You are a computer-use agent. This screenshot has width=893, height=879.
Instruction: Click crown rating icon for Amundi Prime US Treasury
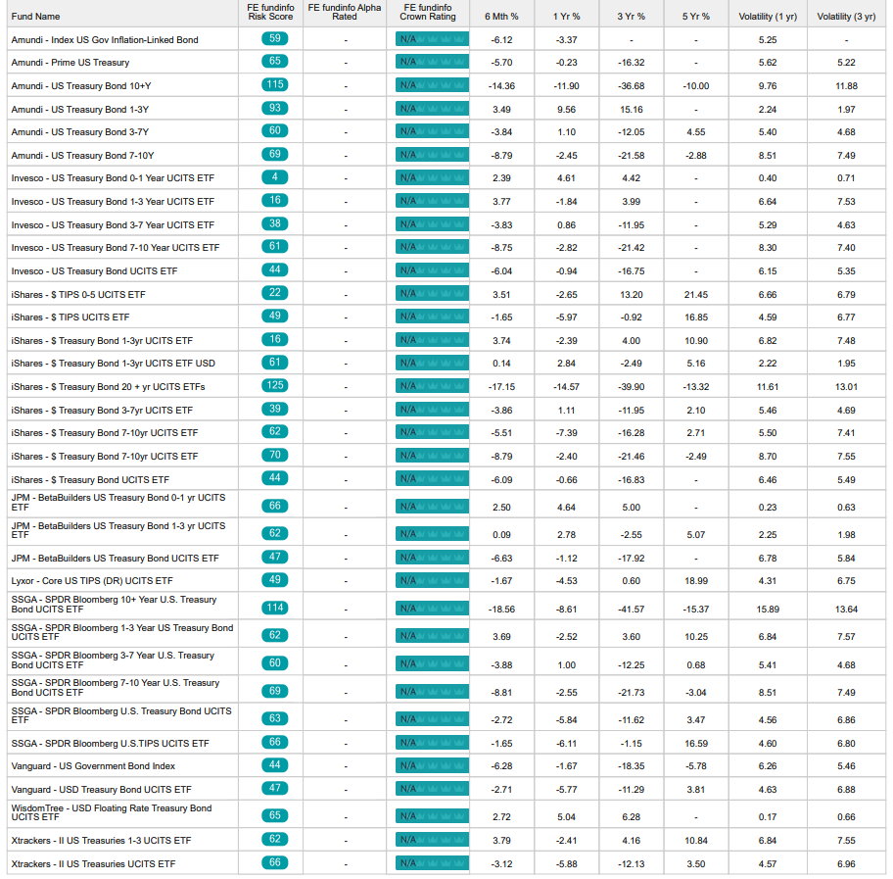(432, 62)
